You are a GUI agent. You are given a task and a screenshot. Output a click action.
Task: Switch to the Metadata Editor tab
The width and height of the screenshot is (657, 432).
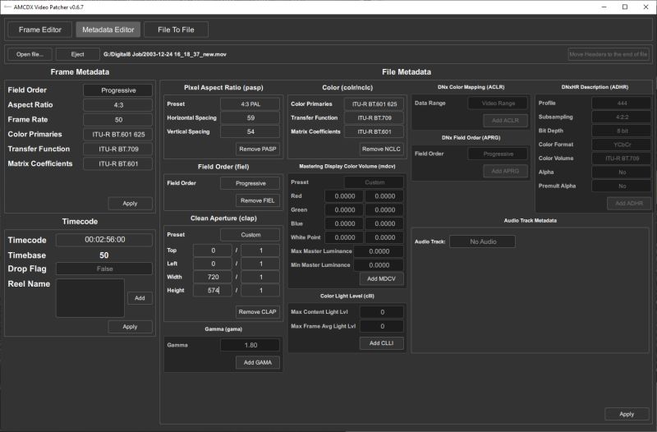coord(108,30)
